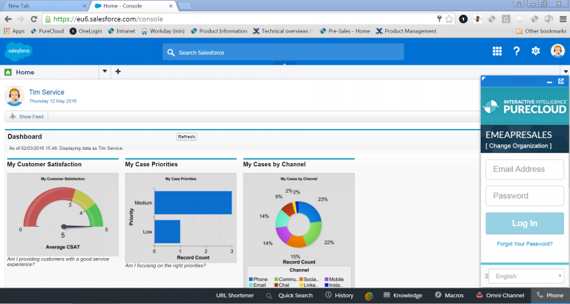Image resolution: width=570 pixels, height=304 pixels.
Task: Minimize the PureCloud softphone panel
Action: (549, 82)
